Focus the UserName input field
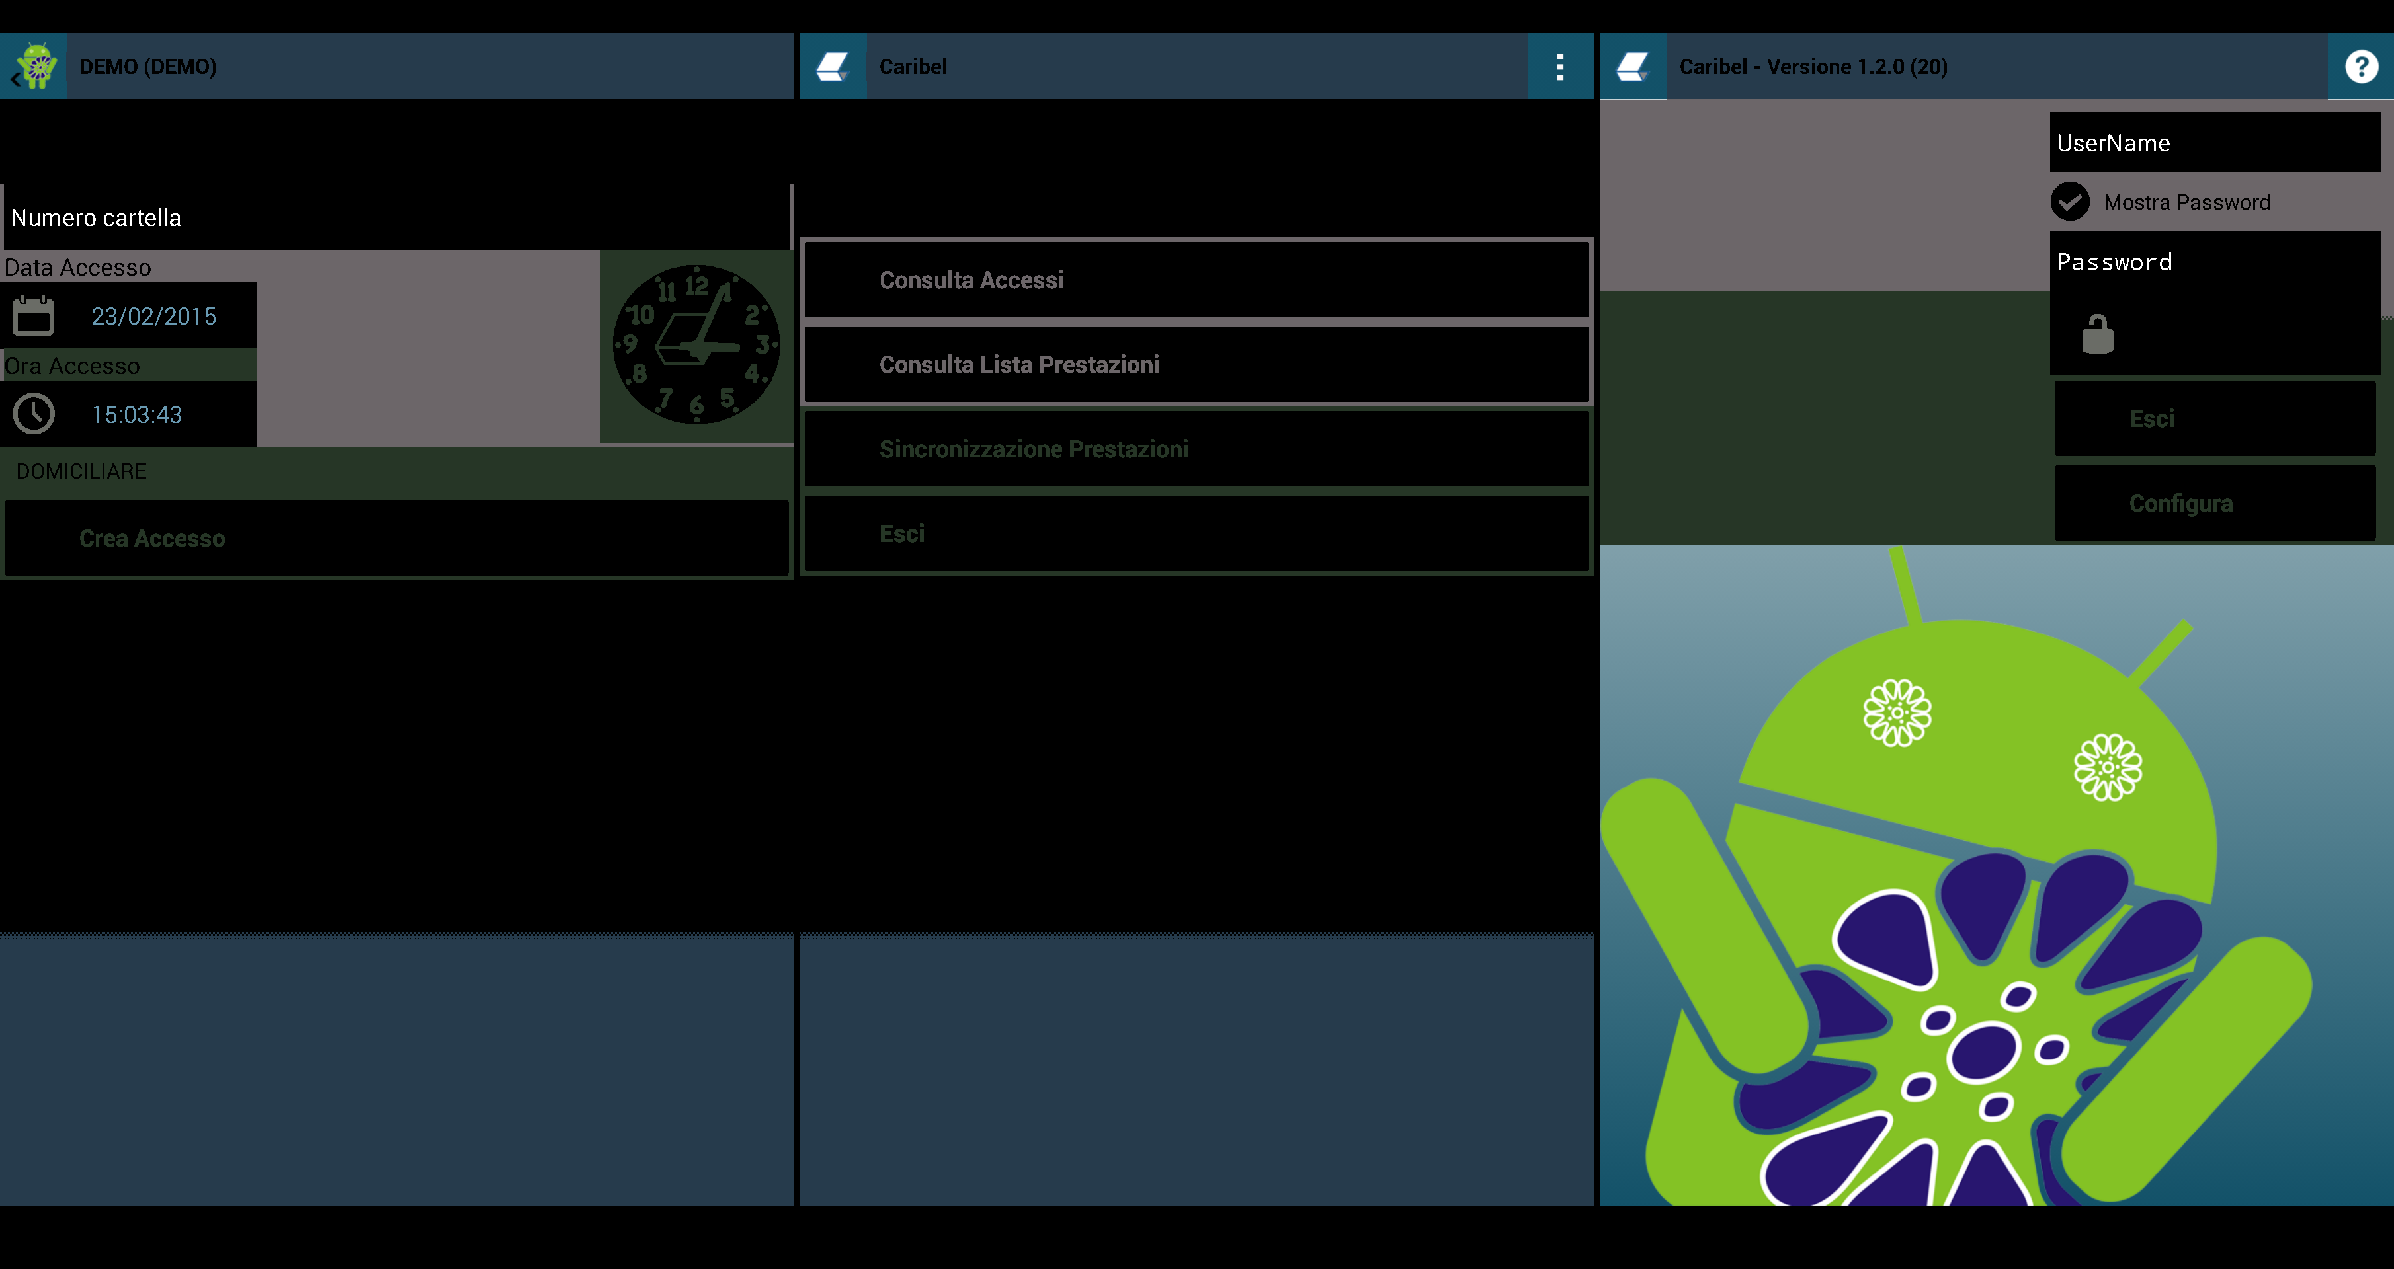Viewport: 2394px width, 1269px height. 2215,142
